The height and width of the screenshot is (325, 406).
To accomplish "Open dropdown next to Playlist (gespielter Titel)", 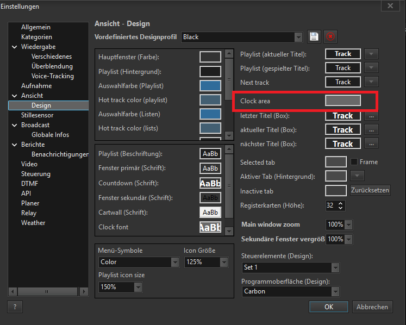I will click(x=371, y=68).
